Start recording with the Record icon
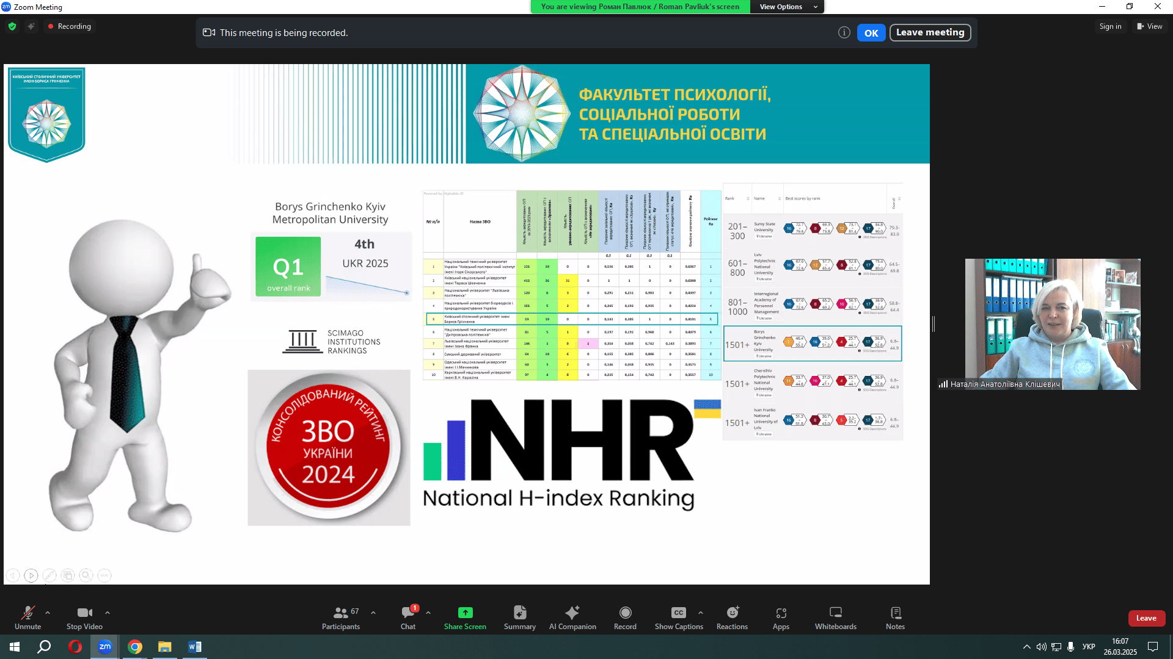This screenshot has height=659, width=1173. pos(625,613)
